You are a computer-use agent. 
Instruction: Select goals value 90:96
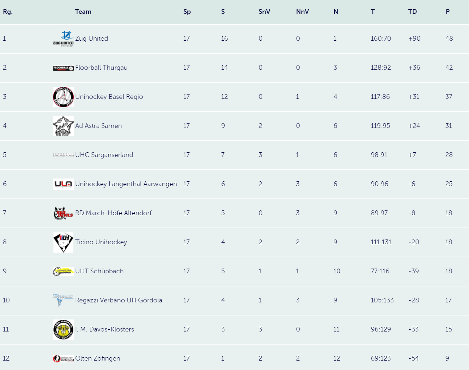pos(379,184)
